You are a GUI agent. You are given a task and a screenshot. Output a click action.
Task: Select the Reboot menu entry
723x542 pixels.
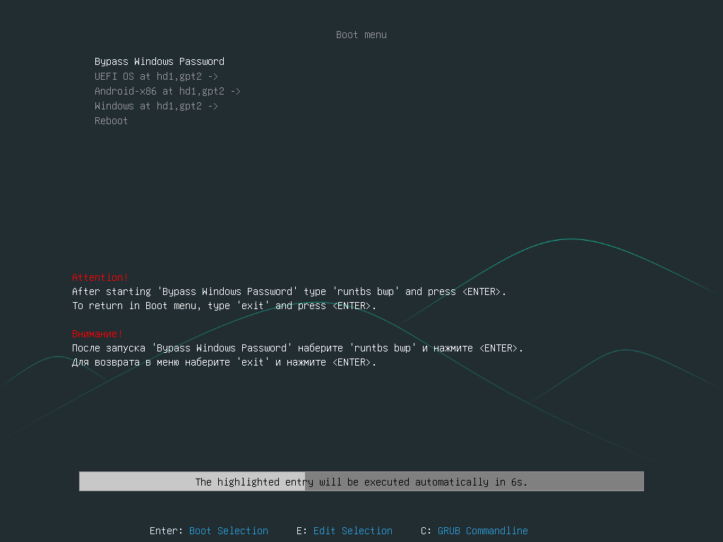click(x=111, y=121)
